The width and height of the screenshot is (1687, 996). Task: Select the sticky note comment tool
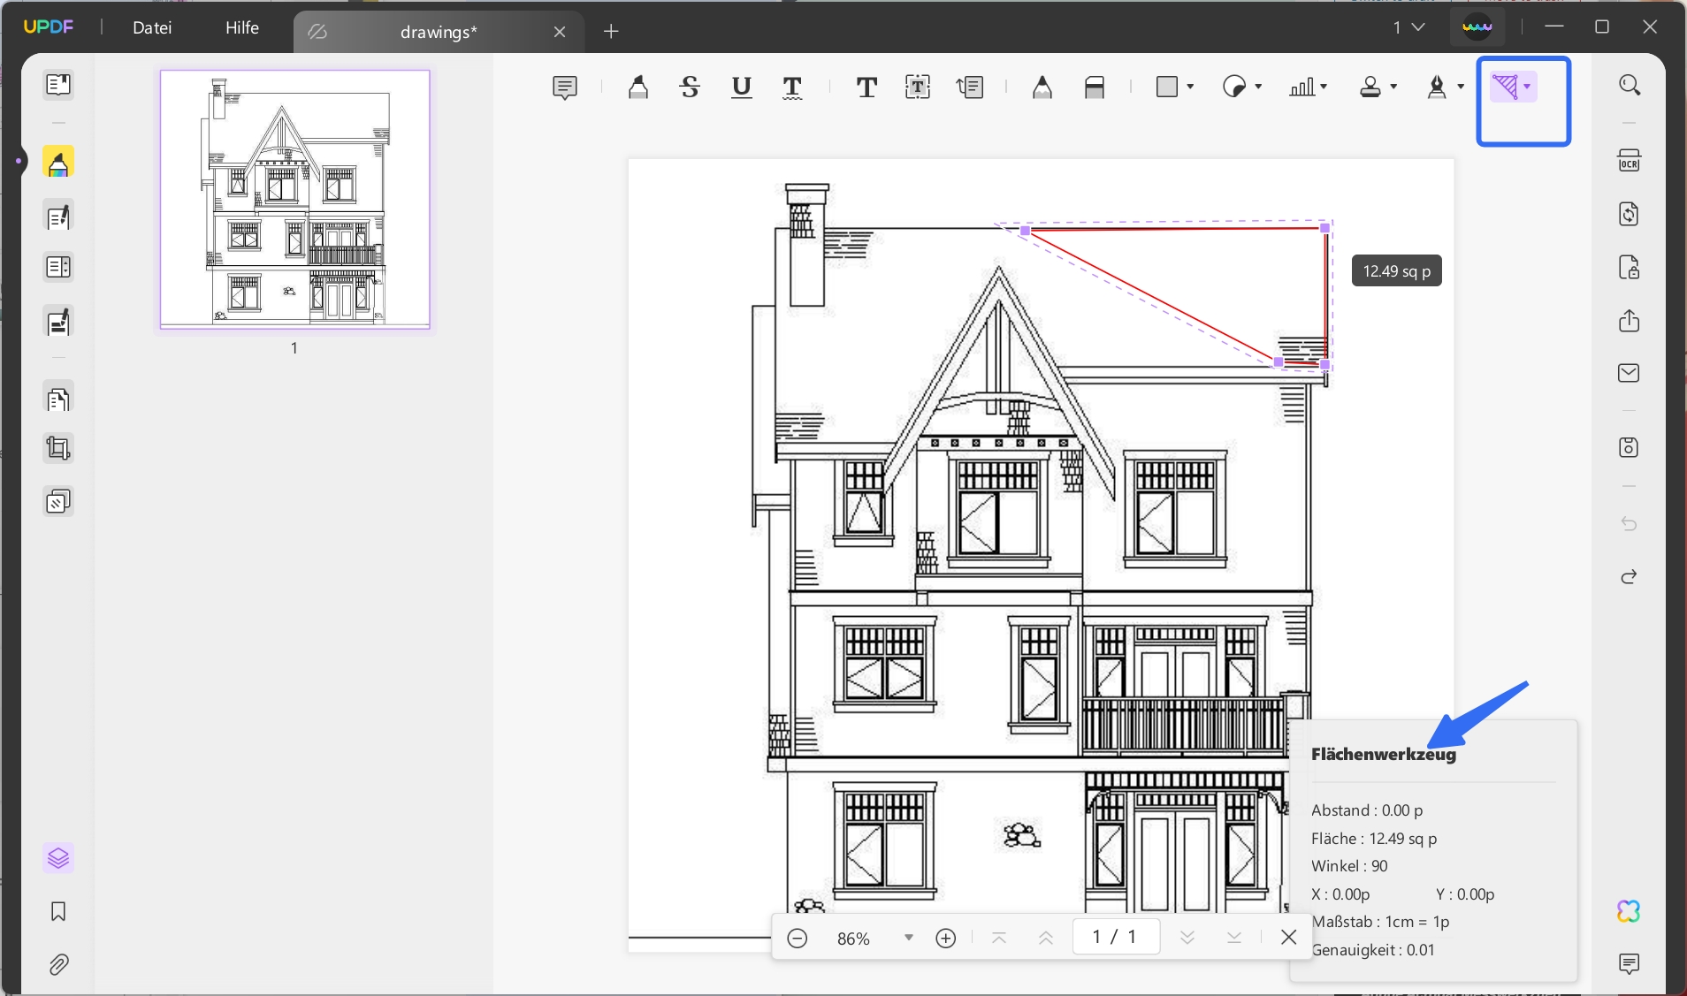coord(564,87)
